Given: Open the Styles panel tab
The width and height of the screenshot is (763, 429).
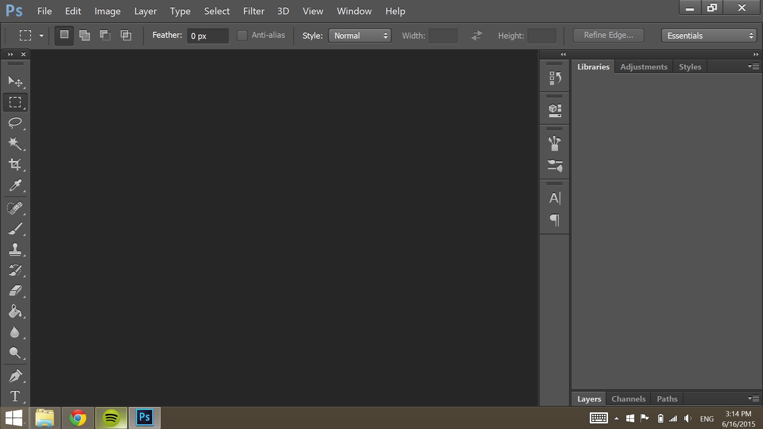Looking at the screenshot, I should click(689, 66).
